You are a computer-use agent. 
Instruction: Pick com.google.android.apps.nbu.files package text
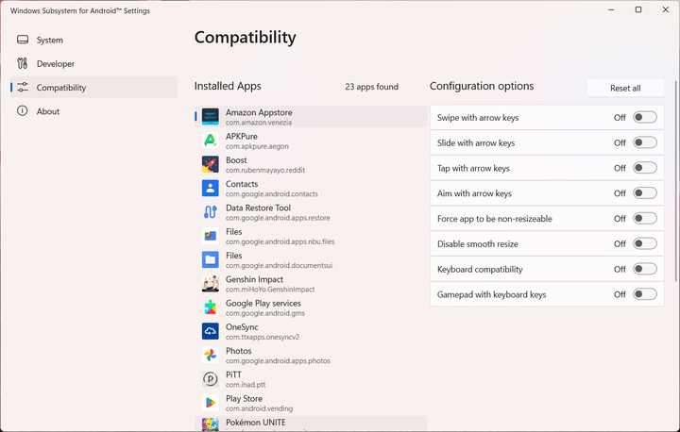[280, 241]
